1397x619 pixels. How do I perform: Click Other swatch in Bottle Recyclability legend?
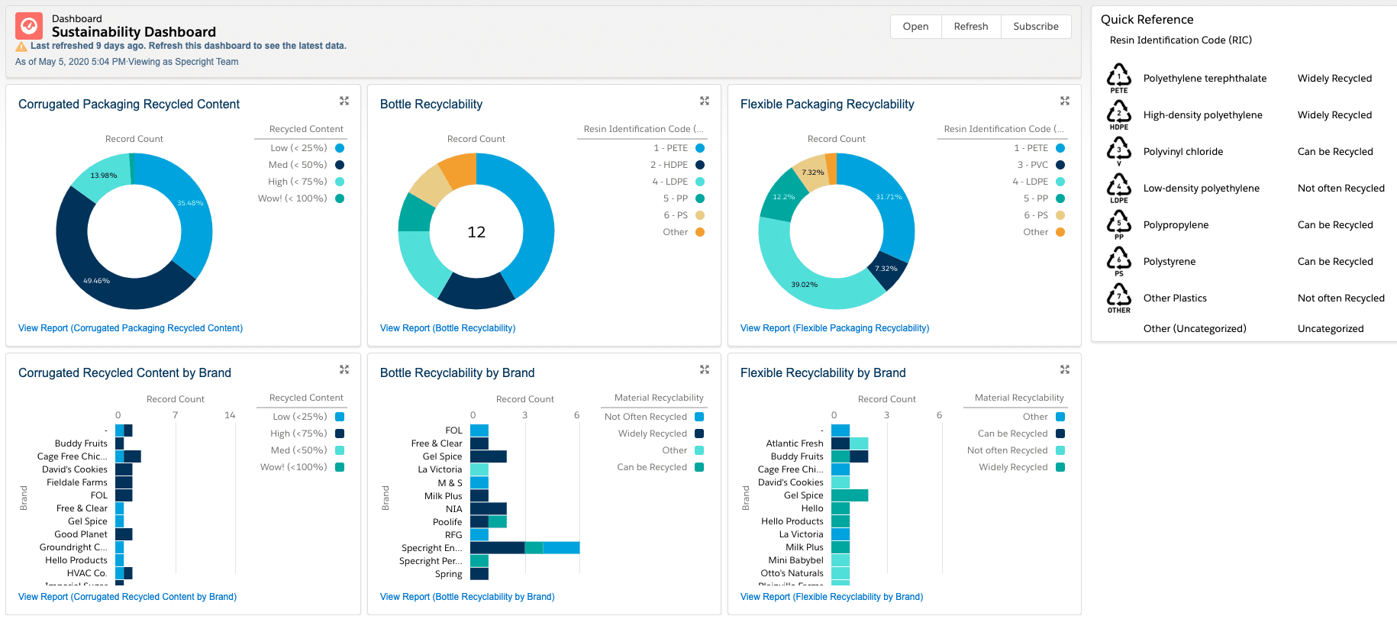[x=700, y=232]
